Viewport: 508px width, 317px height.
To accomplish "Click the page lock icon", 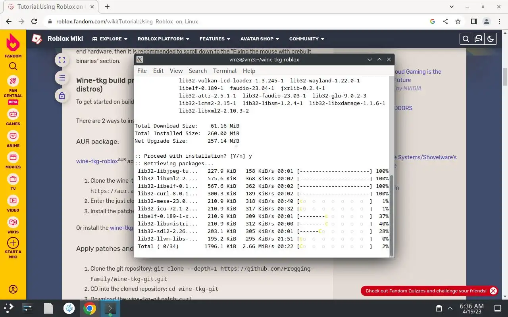I will pos(62,95).
